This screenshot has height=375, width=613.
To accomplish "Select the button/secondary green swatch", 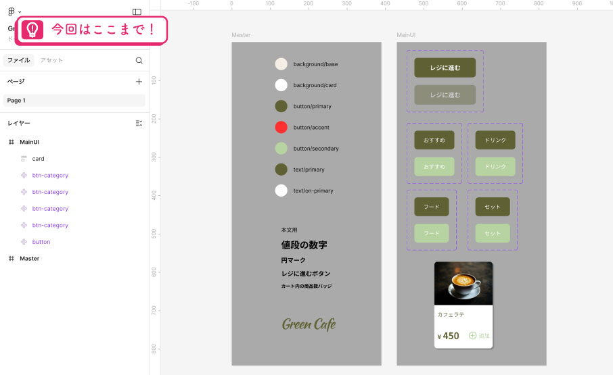I will (x=281, y=148).
